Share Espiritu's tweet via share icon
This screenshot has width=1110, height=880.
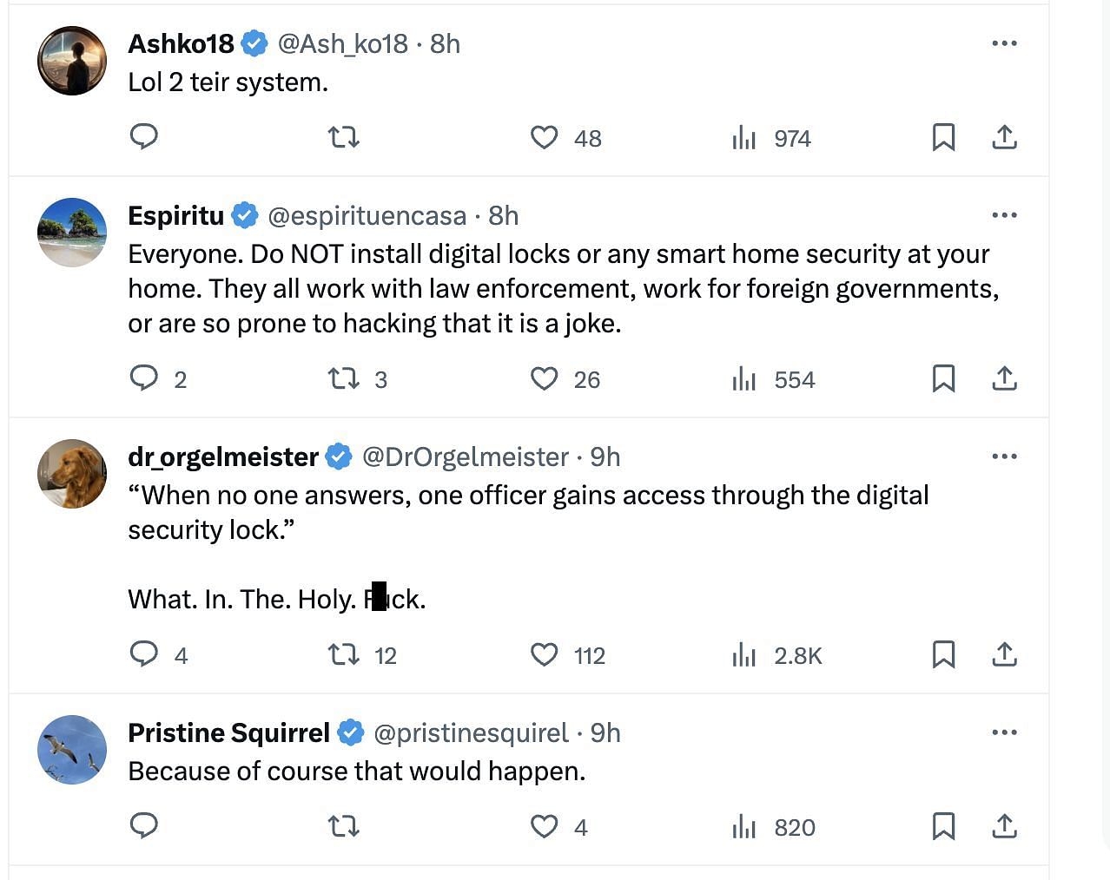(x=1004, y=378)
